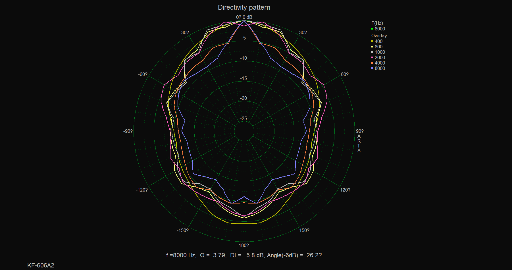Click the 120 degree angle label

coord(345,190)
